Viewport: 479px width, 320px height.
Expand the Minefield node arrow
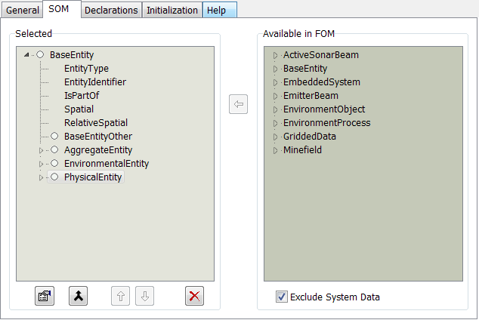point(275,150)
